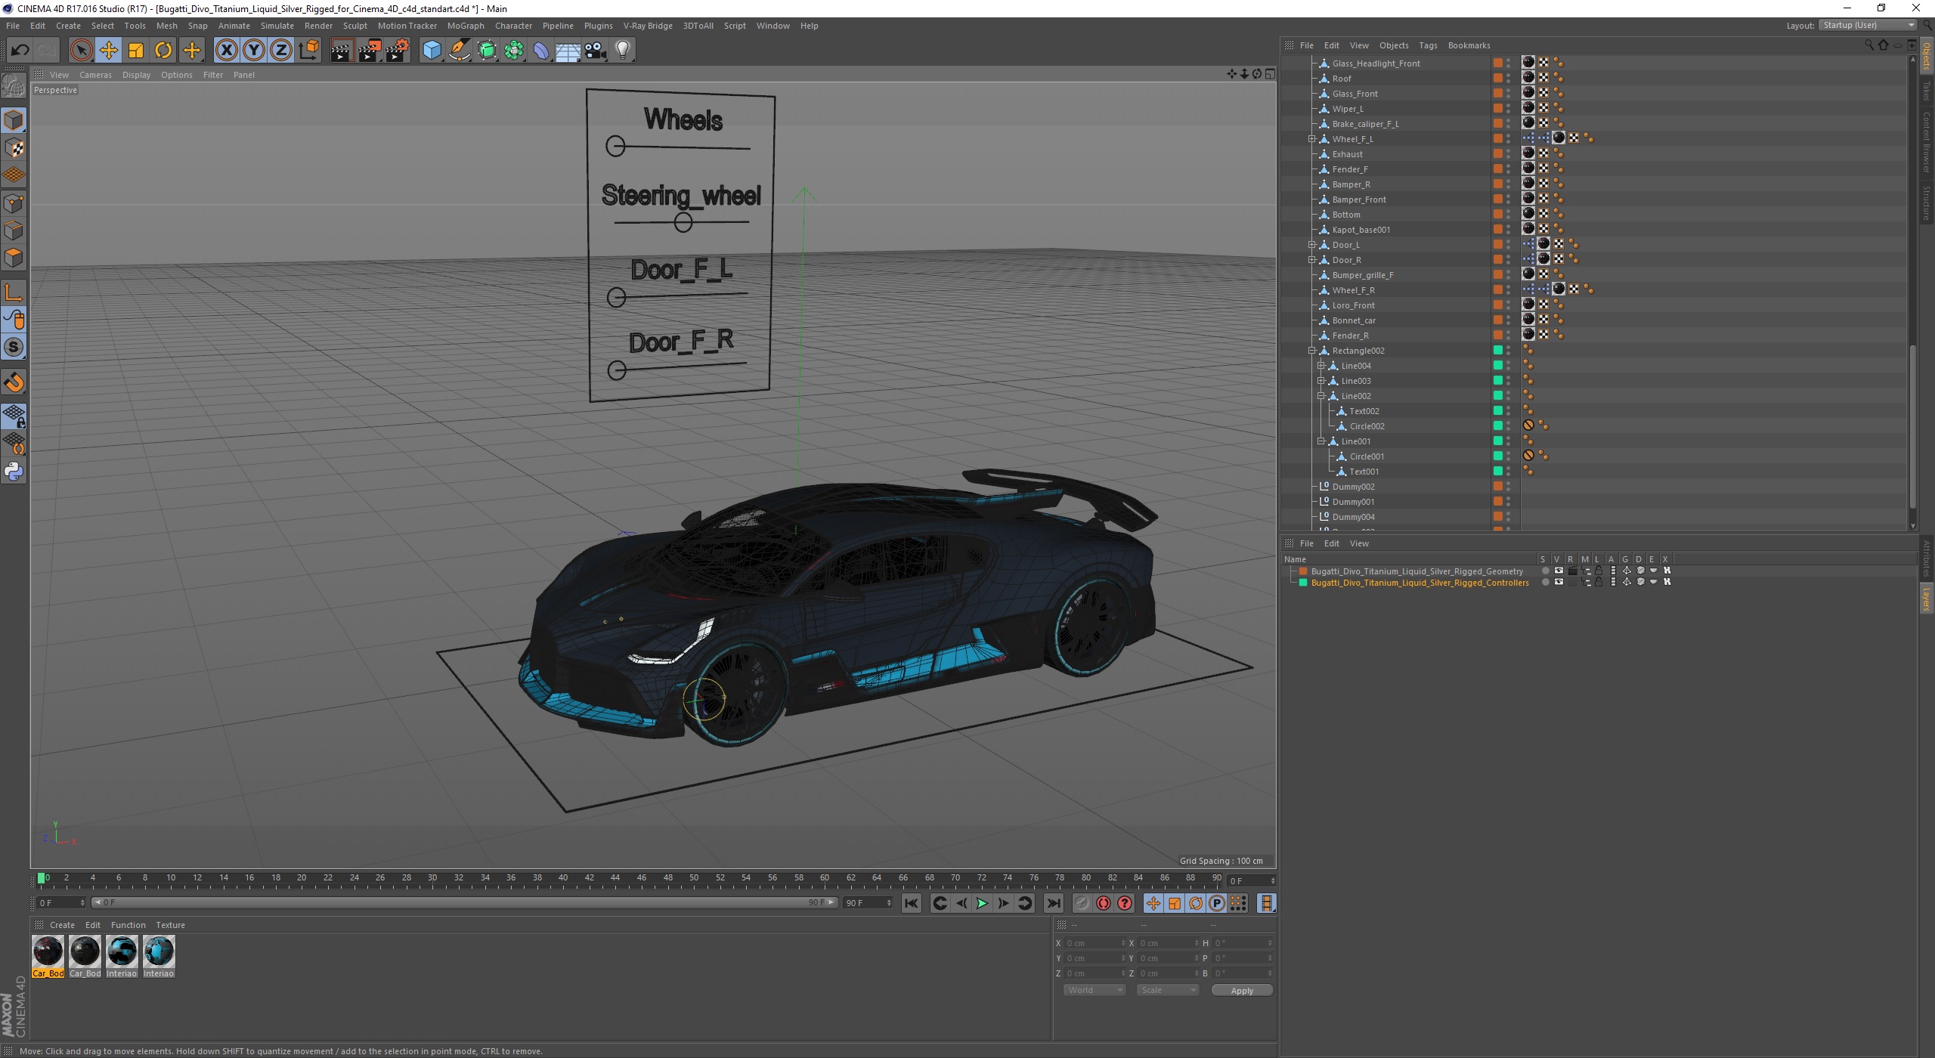Select first Car_Bod material thumbnail
The image size is (1935, 1058).
tap(48, 952)
